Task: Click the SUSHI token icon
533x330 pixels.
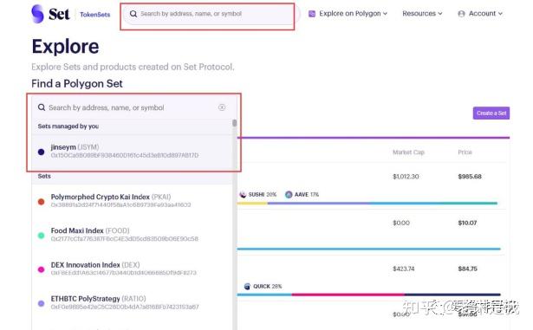Action: 243,194
